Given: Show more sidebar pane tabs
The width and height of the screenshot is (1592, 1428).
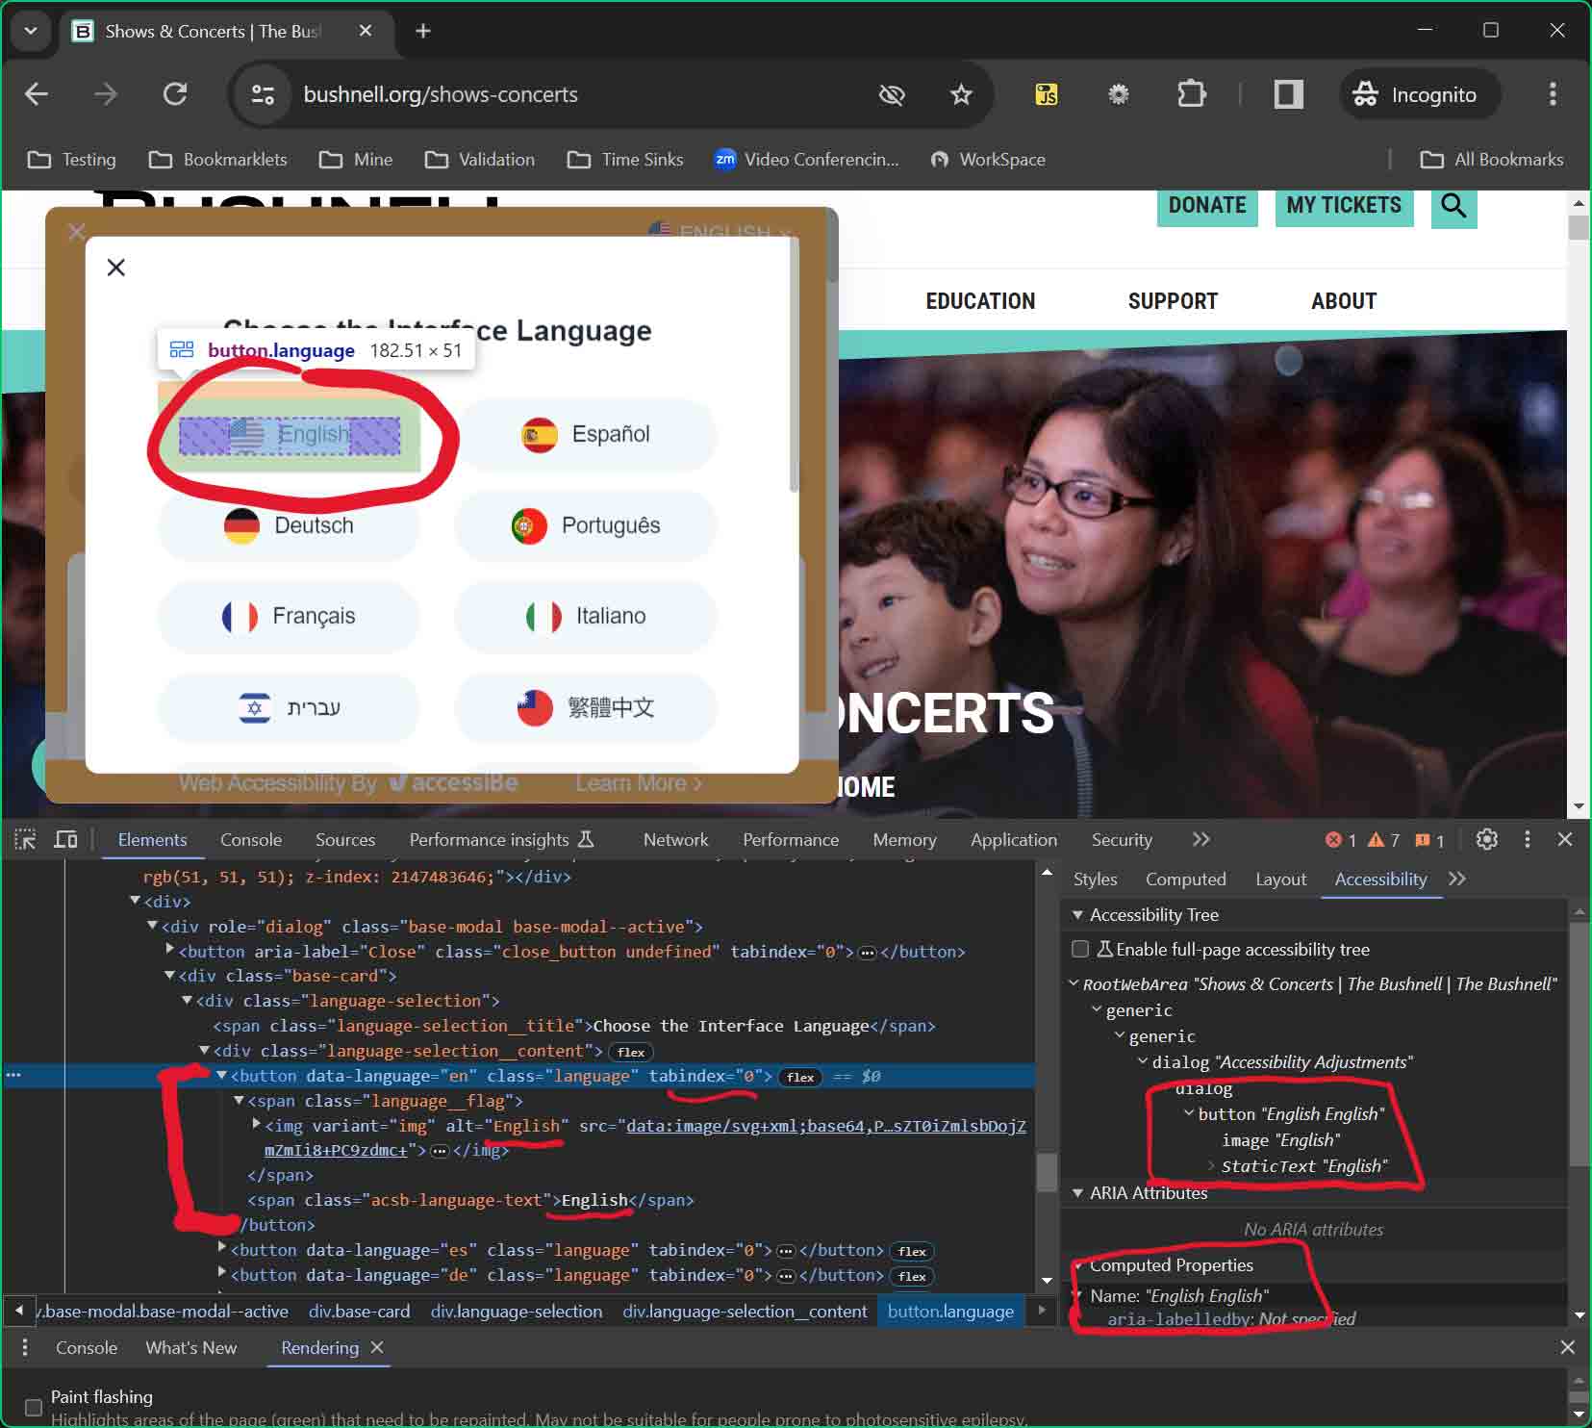Looking at the screenshot, I should tap(1457, 879).
